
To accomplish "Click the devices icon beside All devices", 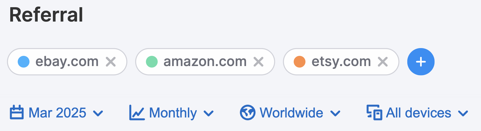I will [x=374, y=113].
